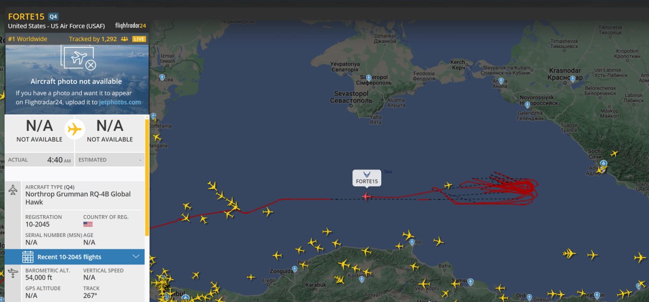The image size is (649, 302).
Task: Expand the Recent 10-2045 flights section
Action: [x=75, y=257]
